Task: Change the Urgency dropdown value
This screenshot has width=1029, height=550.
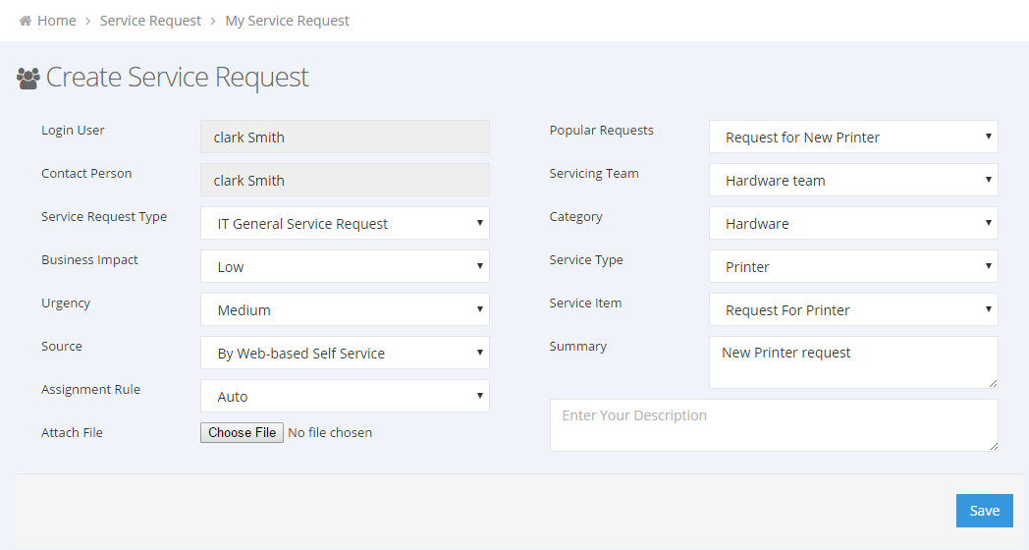Action: pyautogui.click(x=345, y=309)
